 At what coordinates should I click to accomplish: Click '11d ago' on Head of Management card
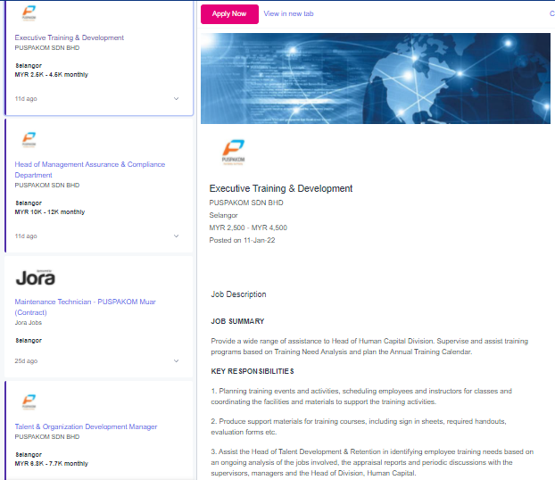(26, 236)
